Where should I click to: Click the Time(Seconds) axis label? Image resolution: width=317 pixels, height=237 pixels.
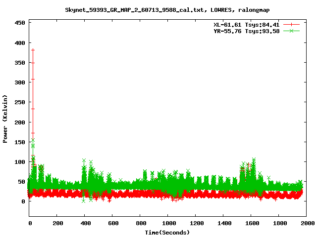167,233
